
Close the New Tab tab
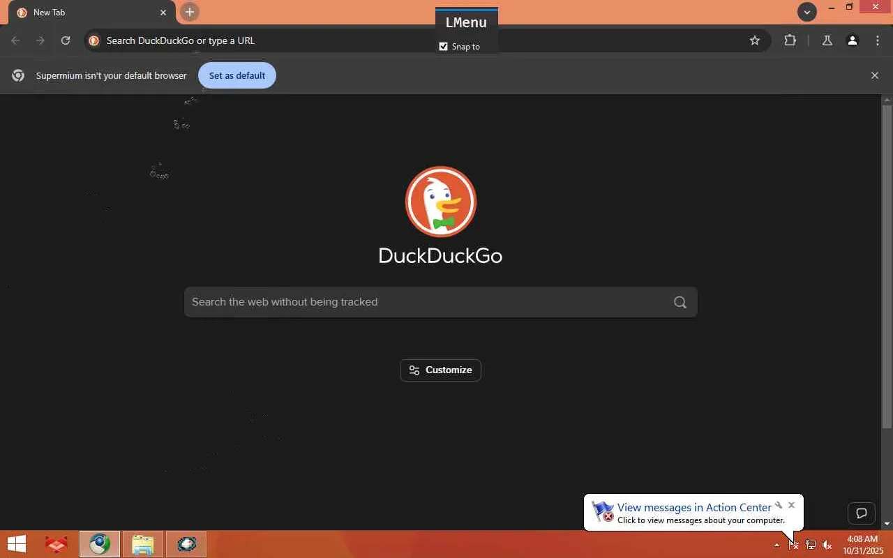(x=163, y=13)
